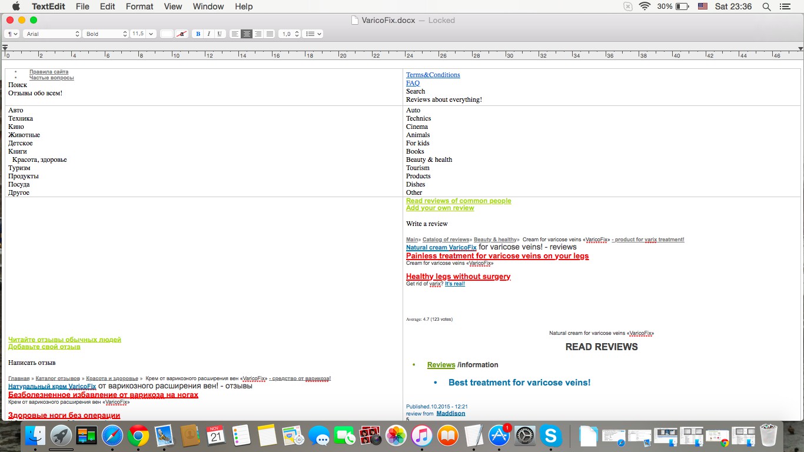The height and width of the screenshot is (452, 804).
Task: Open FaceTime from the dock
Action: [344, 436]
